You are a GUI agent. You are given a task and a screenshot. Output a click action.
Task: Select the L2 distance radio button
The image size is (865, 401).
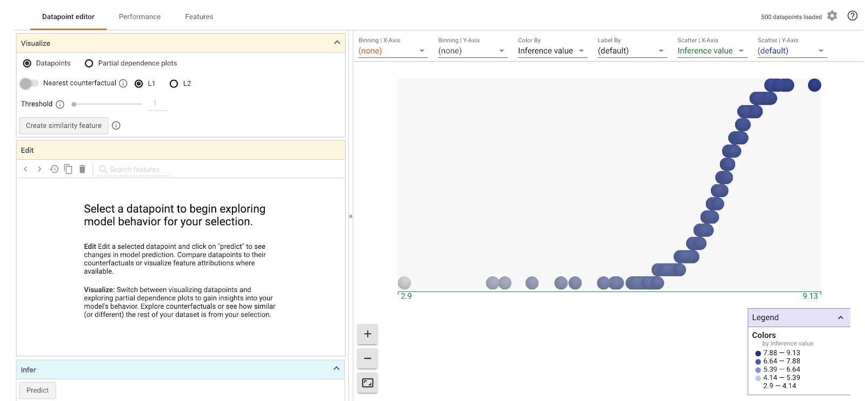pyautogui.click(x=174, y=84)
